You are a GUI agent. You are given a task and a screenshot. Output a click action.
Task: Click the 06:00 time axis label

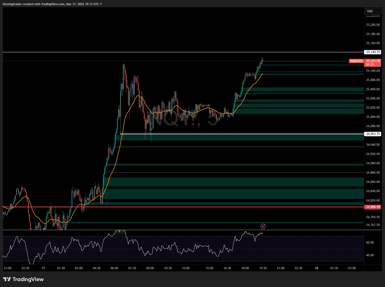click(x=114, y=268)
